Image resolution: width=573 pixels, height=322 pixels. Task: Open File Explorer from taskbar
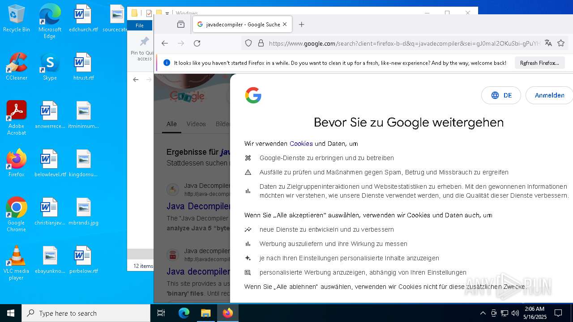(x=205, y=313)
